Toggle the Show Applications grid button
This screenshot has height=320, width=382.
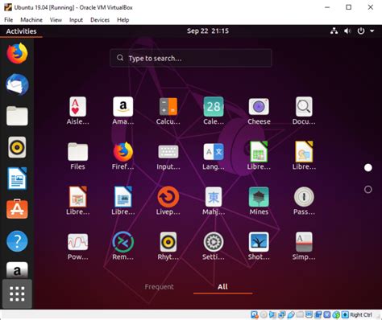[17, 293]
